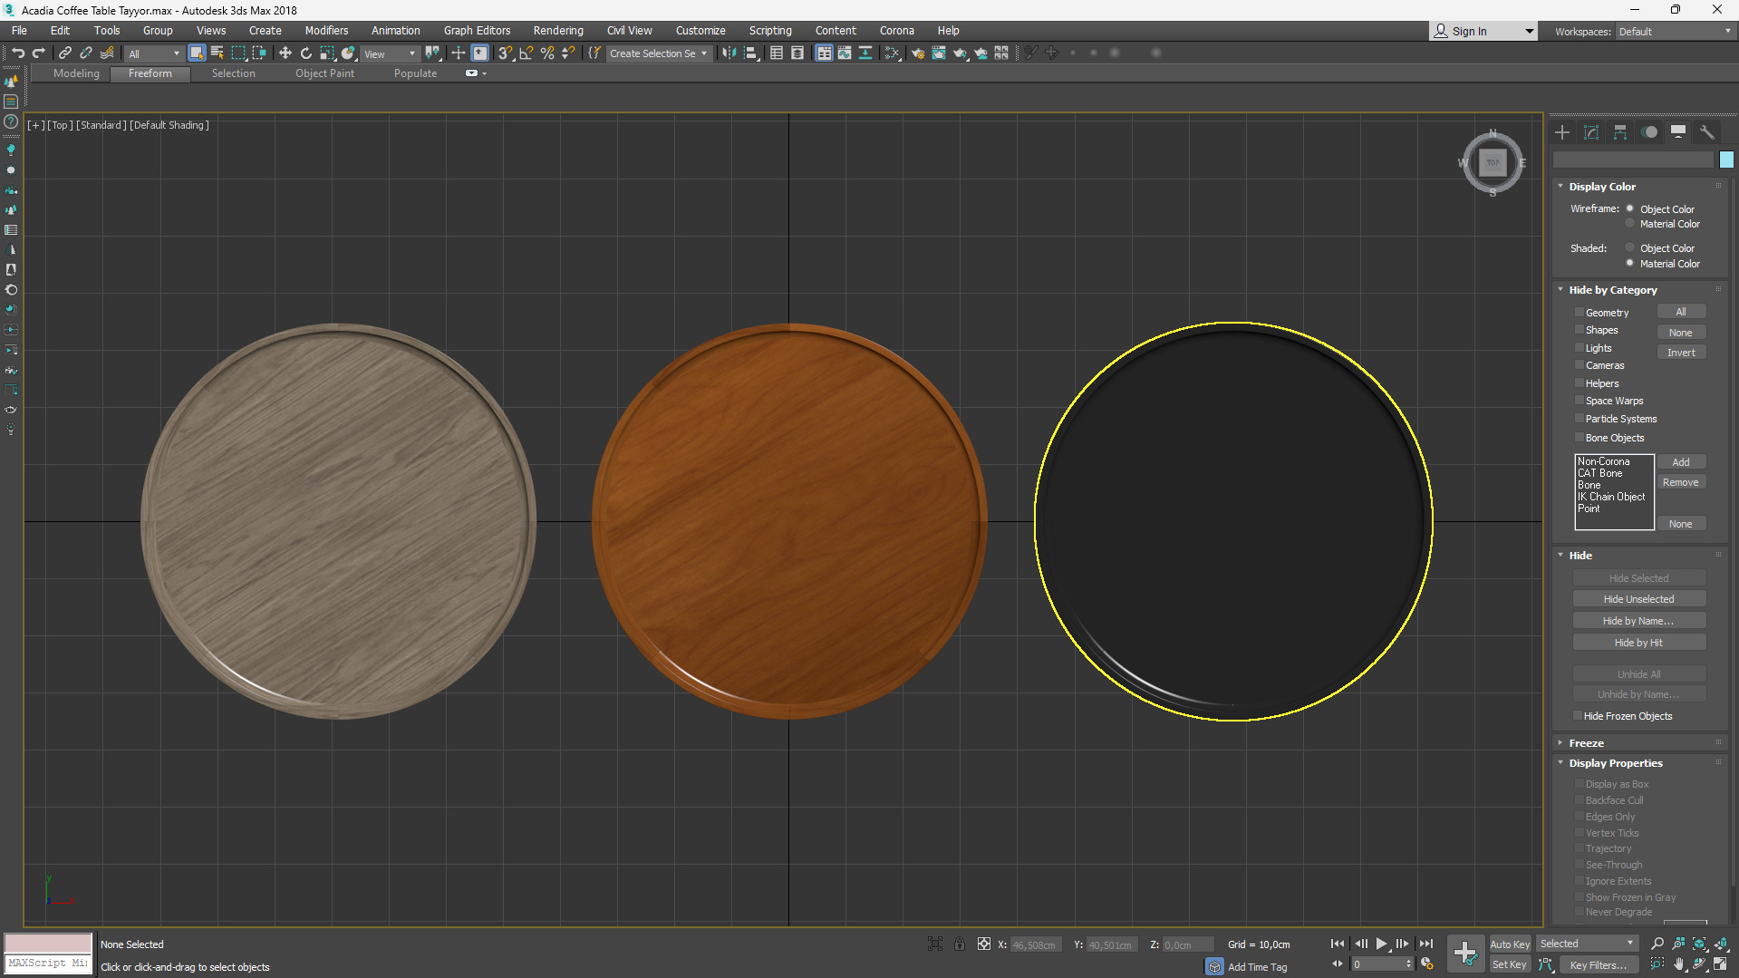
Task: Tick the Lights hide checkbox
Action: point(1579,348)
